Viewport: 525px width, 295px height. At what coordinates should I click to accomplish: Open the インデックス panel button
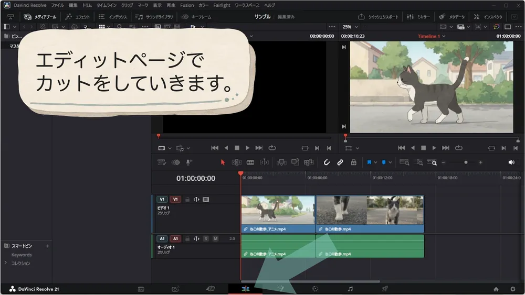[x=113, y=17]
